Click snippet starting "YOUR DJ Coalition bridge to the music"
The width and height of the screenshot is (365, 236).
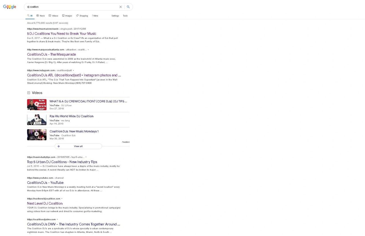pos(74,210)
